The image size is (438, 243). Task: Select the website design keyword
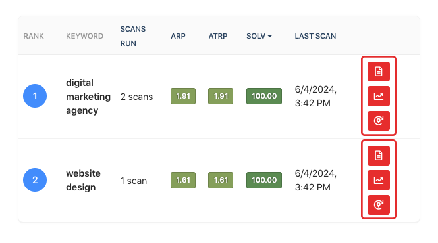(83, 181)
